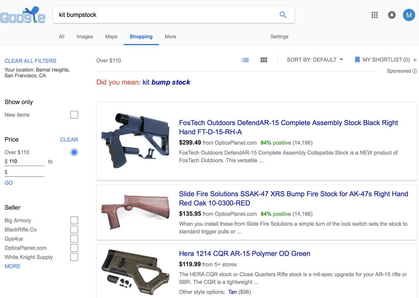Image resolution: width=419 pixels, height=298 pixels.
Task: Check the BlackRifle.Co seller box
Action: [74, 229]
